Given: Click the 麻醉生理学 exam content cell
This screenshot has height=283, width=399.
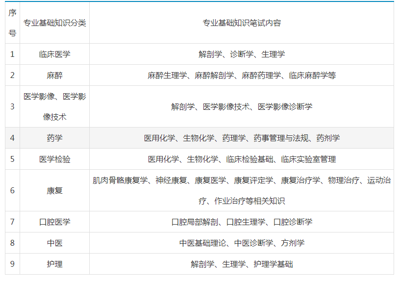Looking at the screenshot, I should point(242,76).
